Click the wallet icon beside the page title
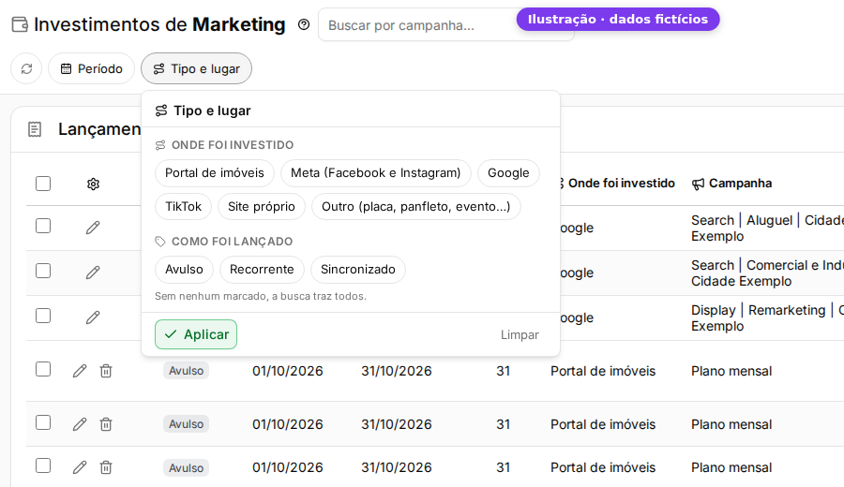 [20, 24]
